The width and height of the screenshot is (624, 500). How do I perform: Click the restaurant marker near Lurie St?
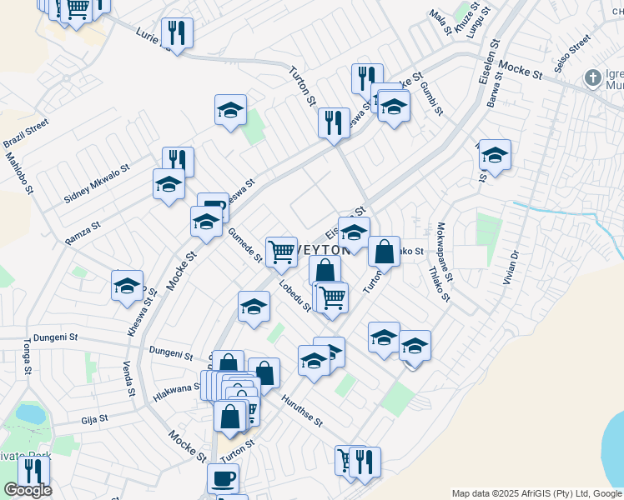177,33
